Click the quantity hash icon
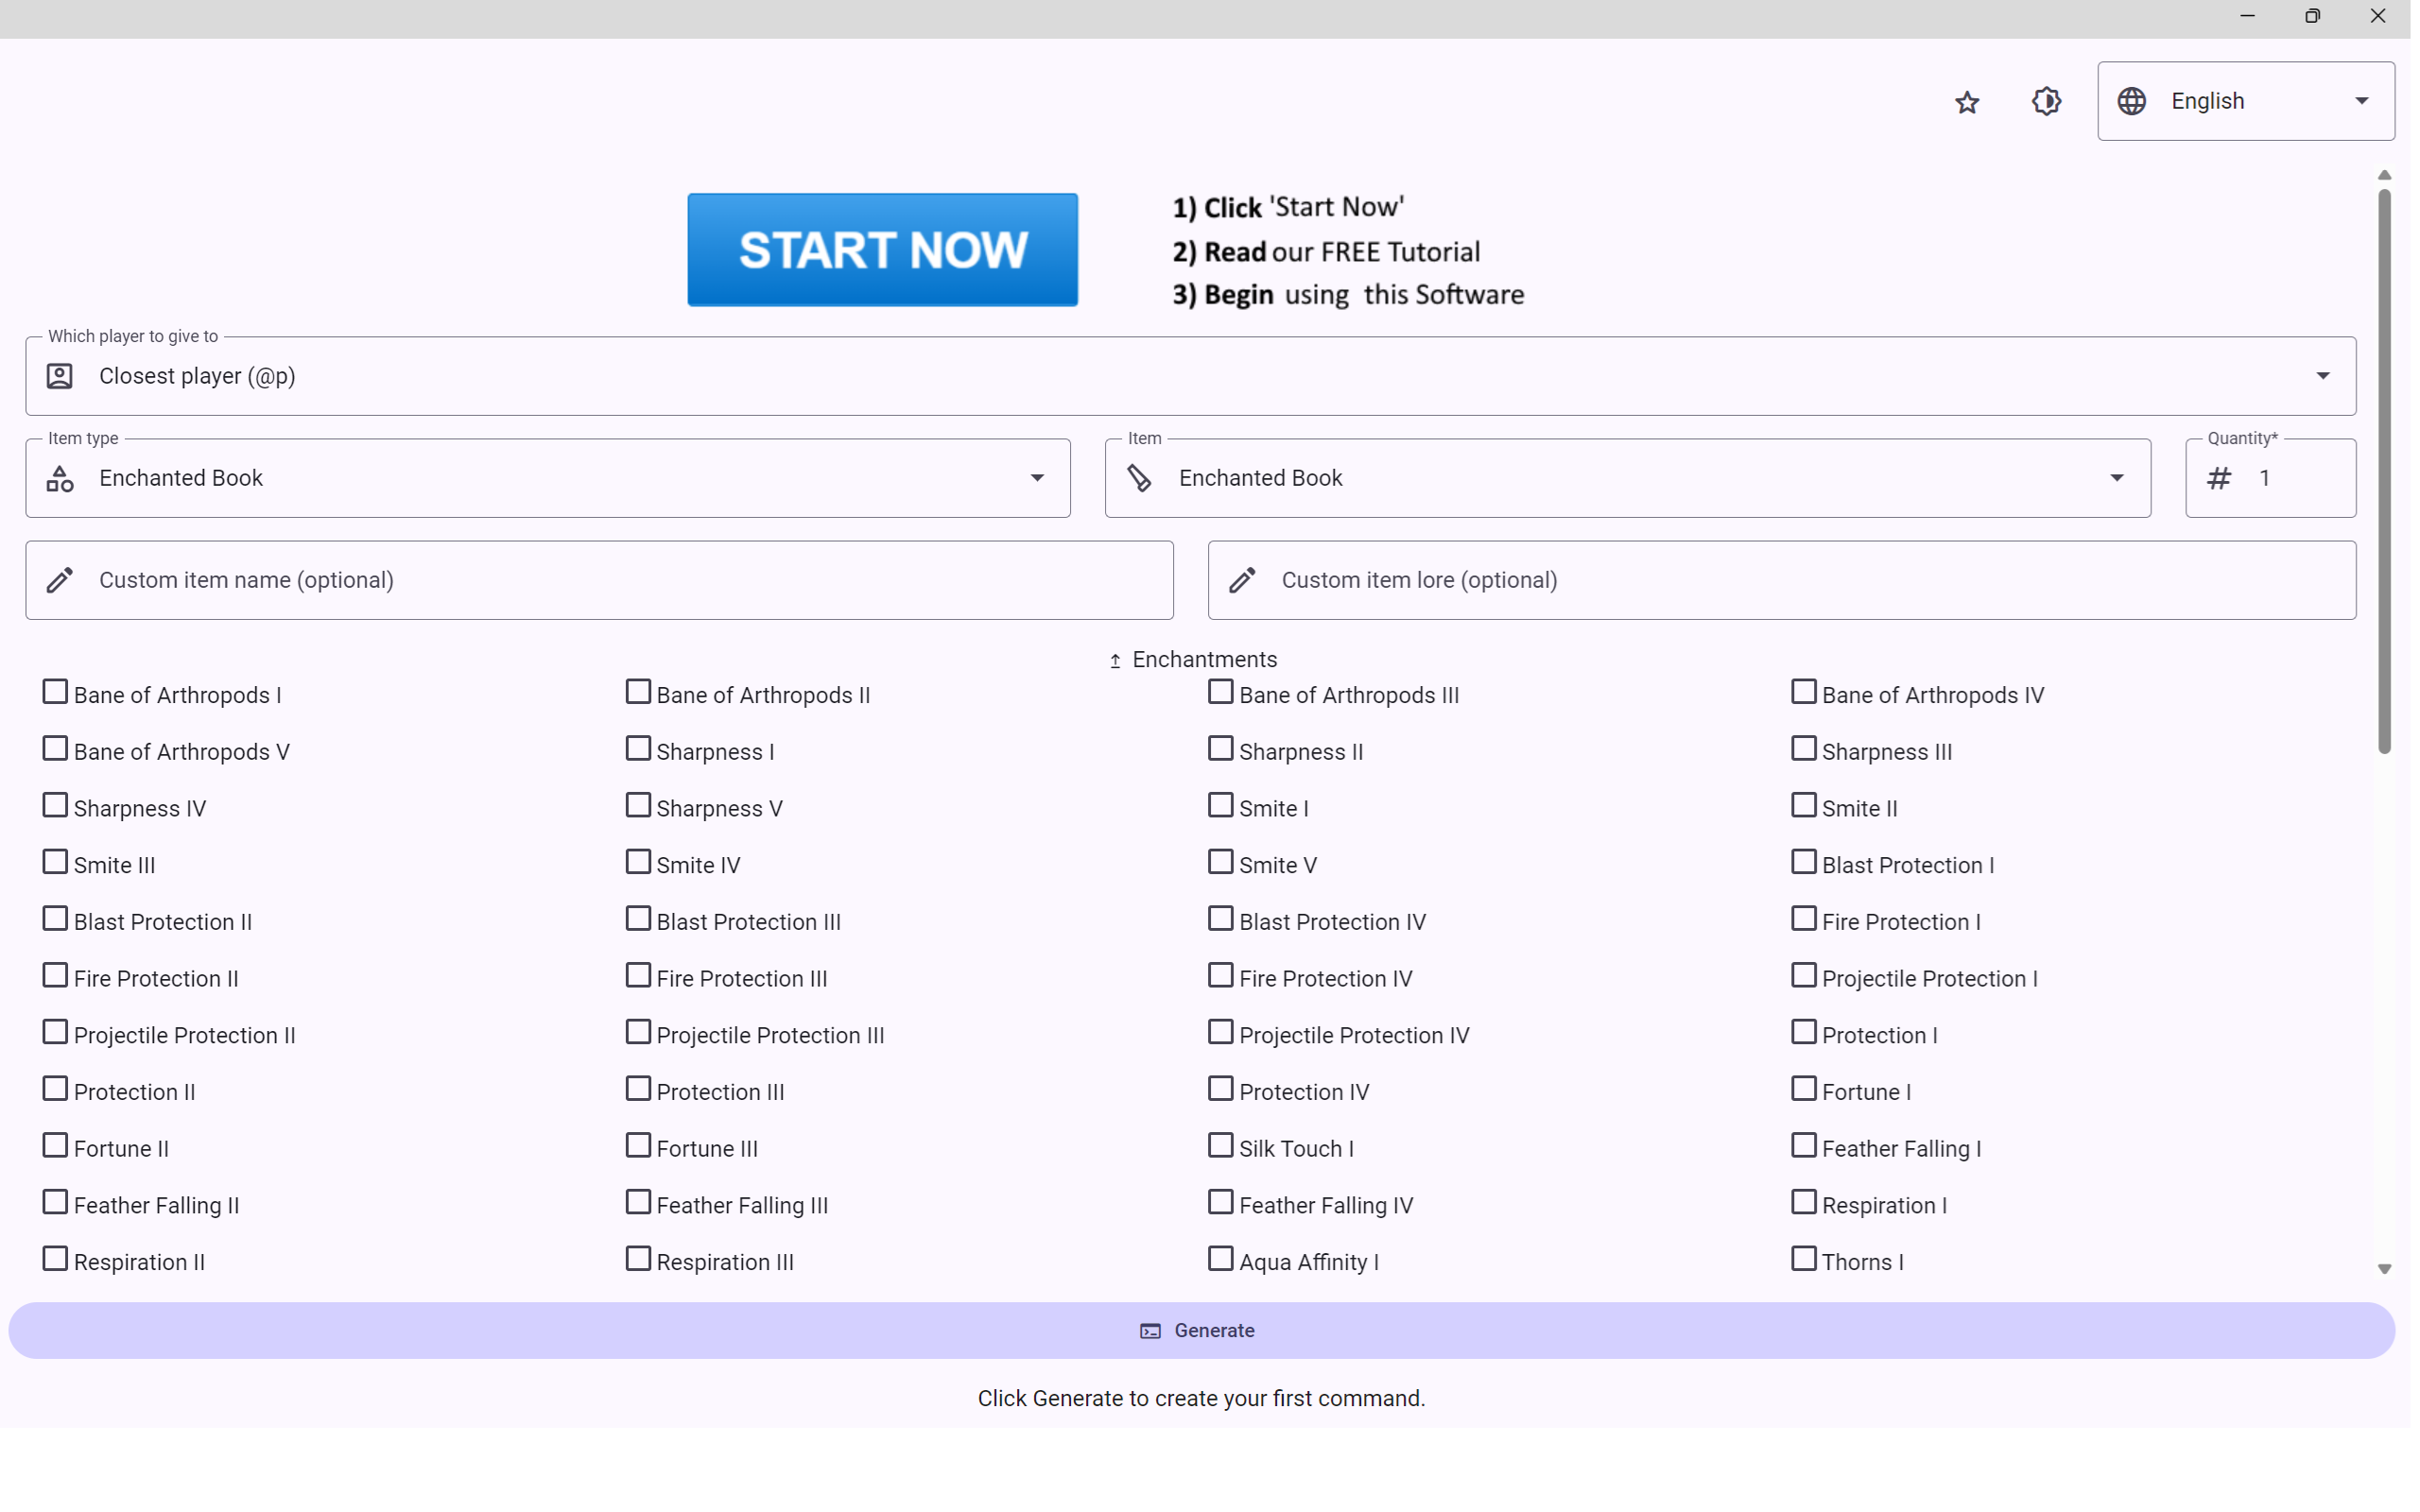 2218,478
